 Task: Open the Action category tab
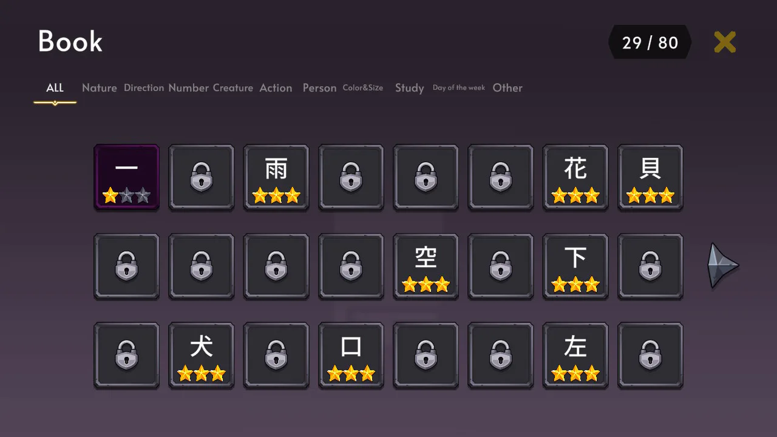click(276, 88)
